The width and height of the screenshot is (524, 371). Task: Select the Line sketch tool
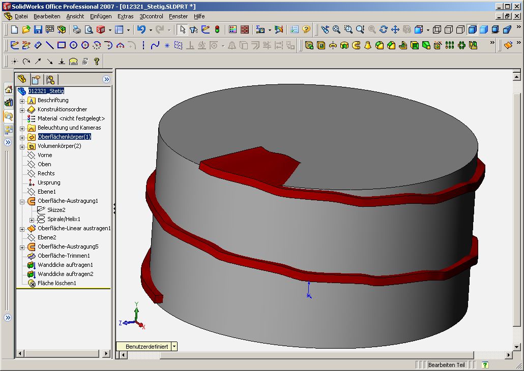50,45
